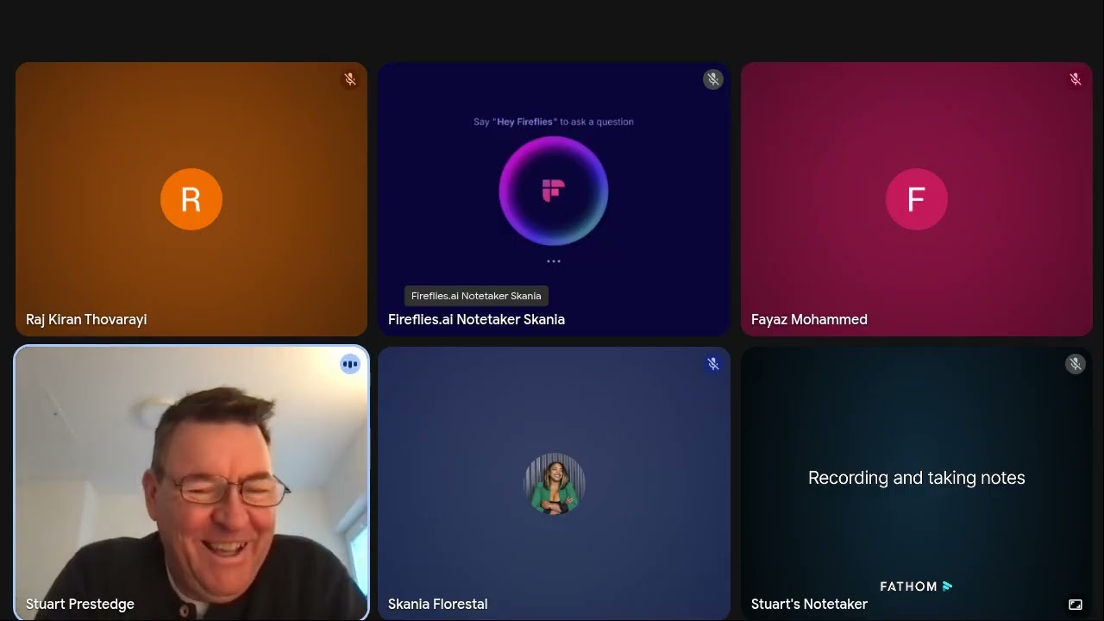Screen dimensions: 1104x621
Task: Click the picture-in-picture icon on Stuart's Notetaker tile
Action: click(1076, 605)
